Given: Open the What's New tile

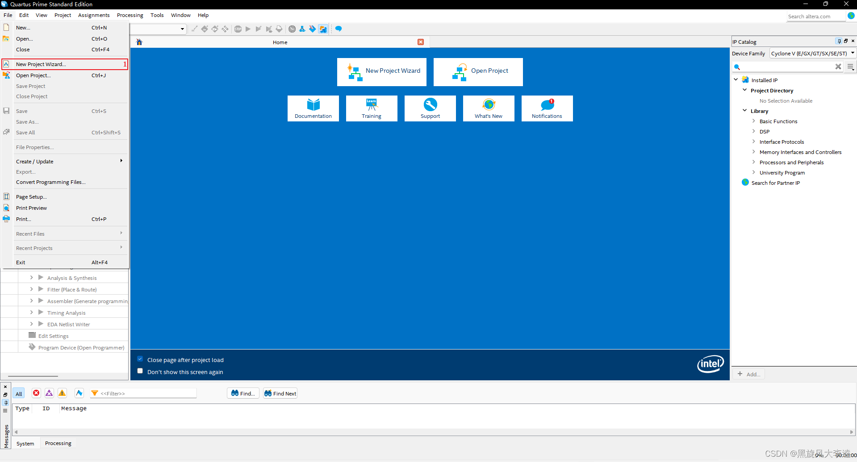Looking at the screenshot, I should coord(489,108).
